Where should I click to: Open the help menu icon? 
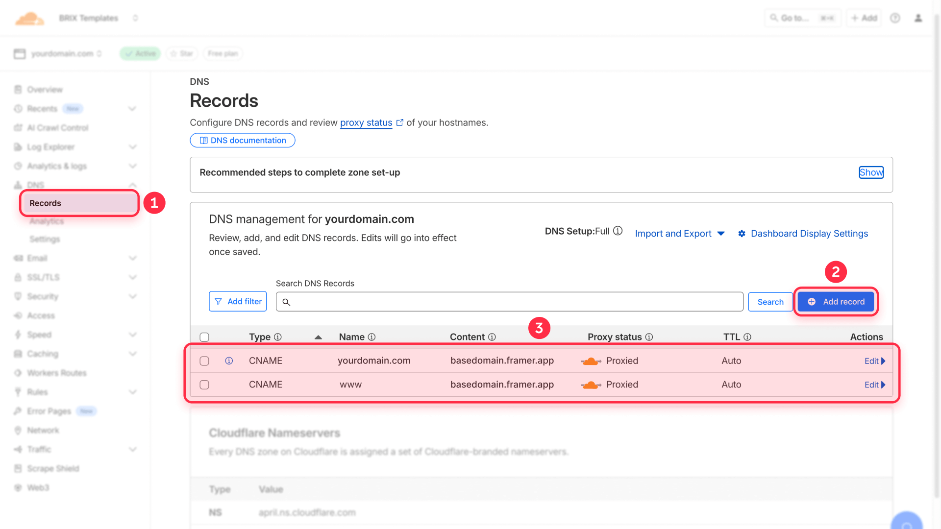pyautogui.click(x=895, y=18)
